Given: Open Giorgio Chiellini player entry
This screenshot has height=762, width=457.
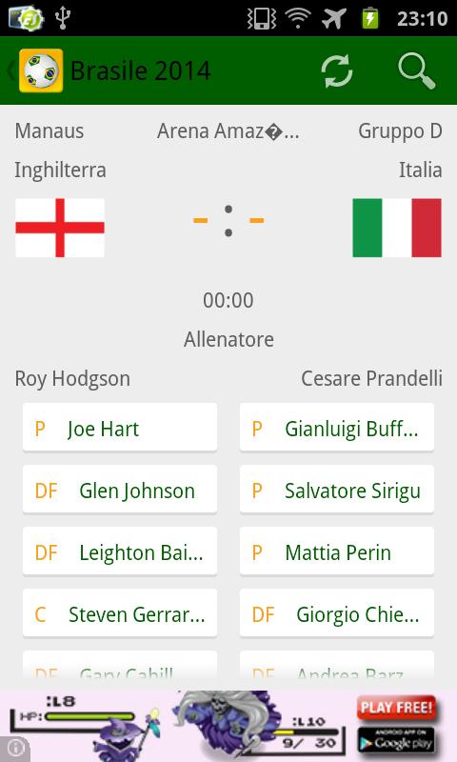Looking at the screenshot, I should point(336,614).
